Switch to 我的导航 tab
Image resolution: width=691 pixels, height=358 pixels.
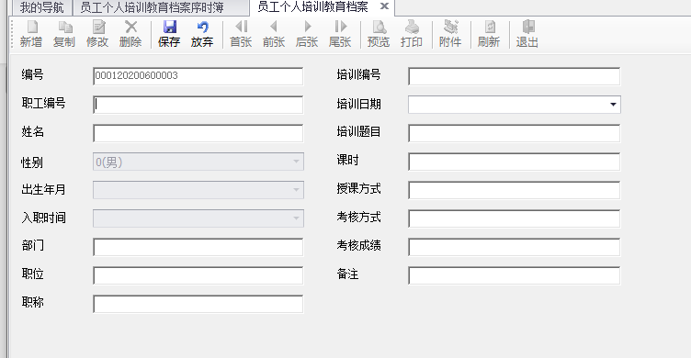[x=41, y=7]
